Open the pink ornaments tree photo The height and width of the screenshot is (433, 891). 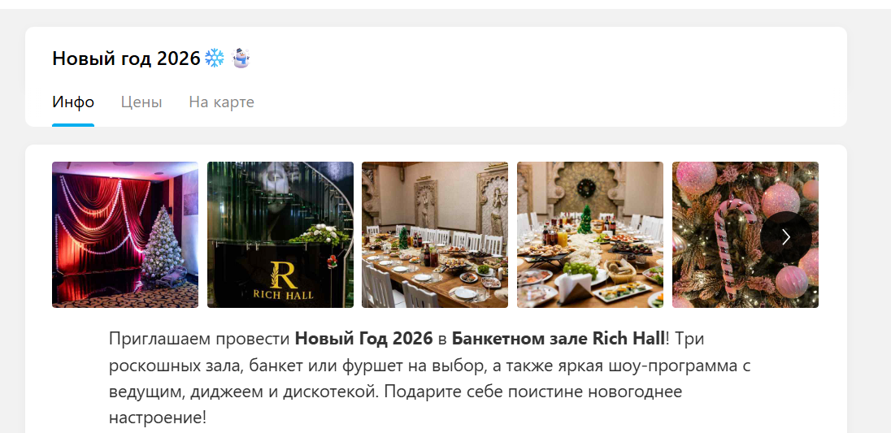coord(745,235)
